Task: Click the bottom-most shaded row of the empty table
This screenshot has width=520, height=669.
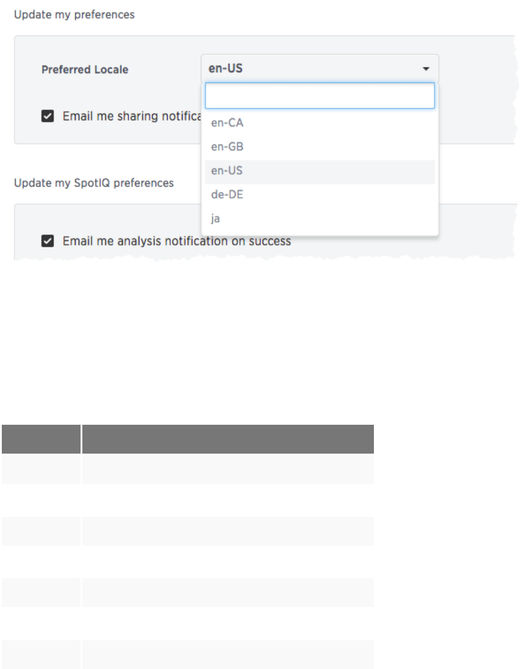Action: click(x=228, y=655)
